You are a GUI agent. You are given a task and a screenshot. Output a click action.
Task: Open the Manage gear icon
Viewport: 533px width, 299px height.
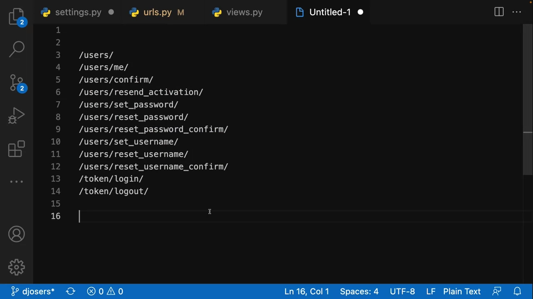point(16,267)
